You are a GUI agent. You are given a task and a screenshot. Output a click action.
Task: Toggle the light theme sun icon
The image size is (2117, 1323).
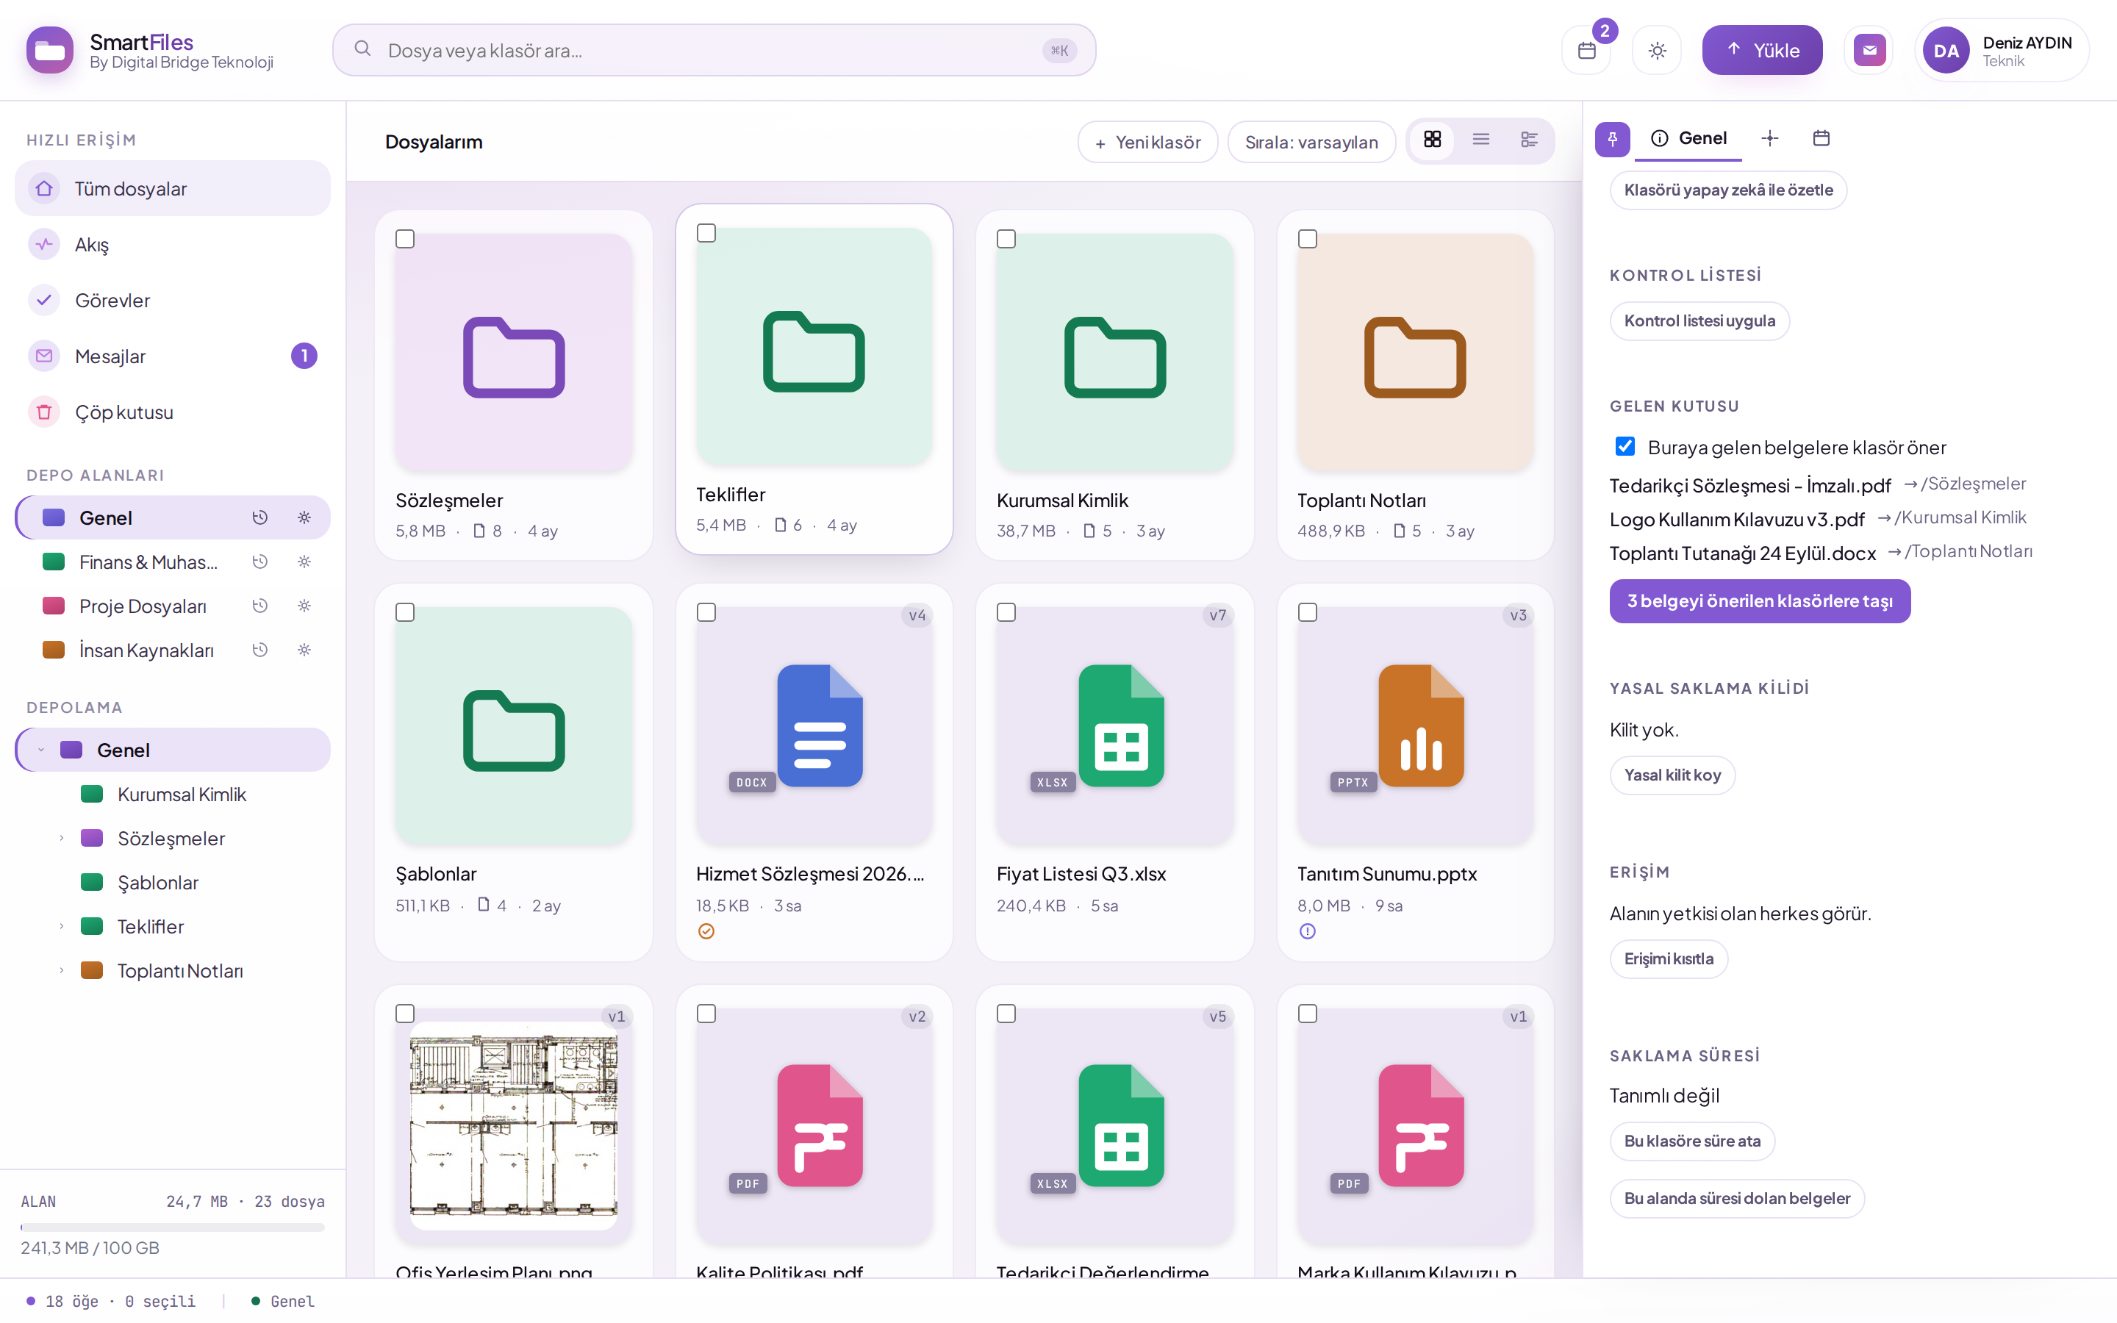(1657, 50)
